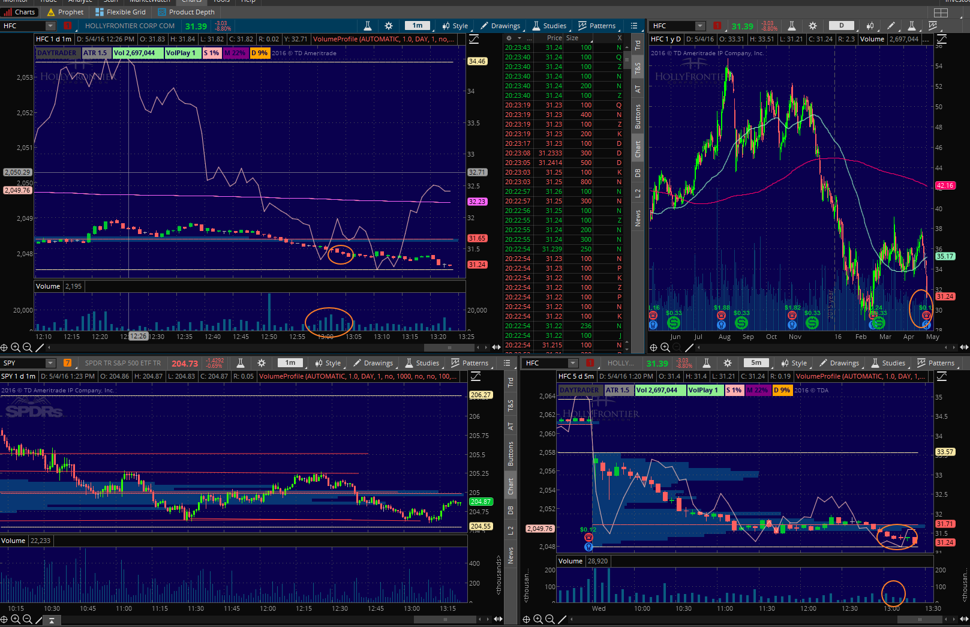
Task: Open Patterns menu on SPY chart
Action: [470, 363]
